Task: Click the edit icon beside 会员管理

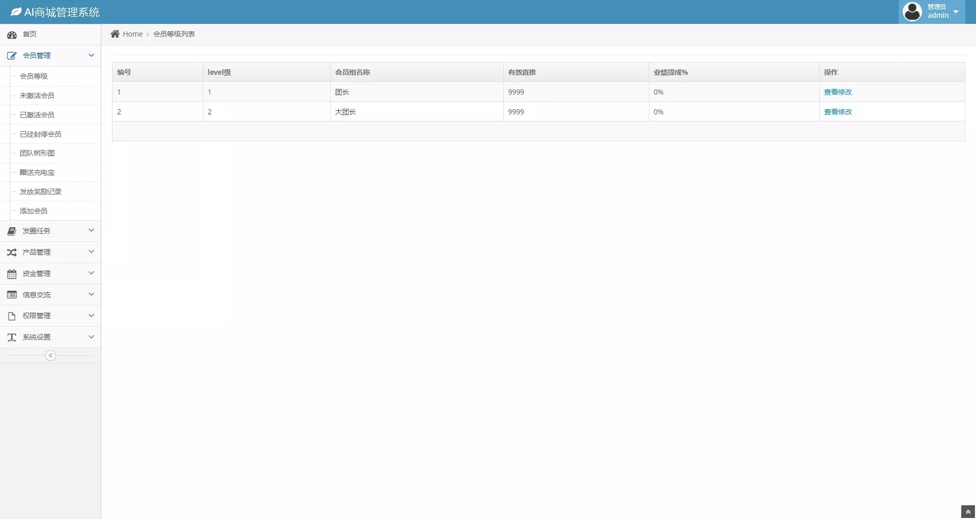Action: 12,55
